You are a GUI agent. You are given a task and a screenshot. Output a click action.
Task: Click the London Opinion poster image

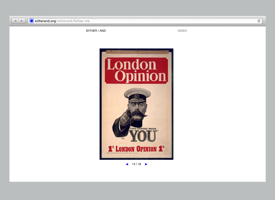pyautogui.click(x=136, y=104)
